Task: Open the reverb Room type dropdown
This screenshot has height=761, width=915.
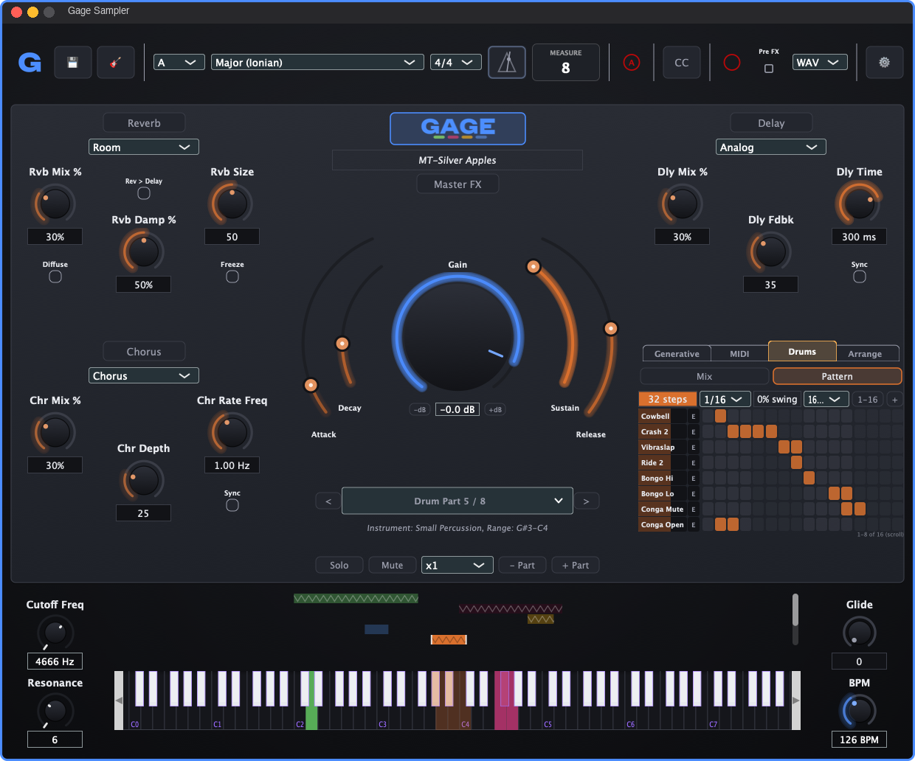Action: (144, 147)
